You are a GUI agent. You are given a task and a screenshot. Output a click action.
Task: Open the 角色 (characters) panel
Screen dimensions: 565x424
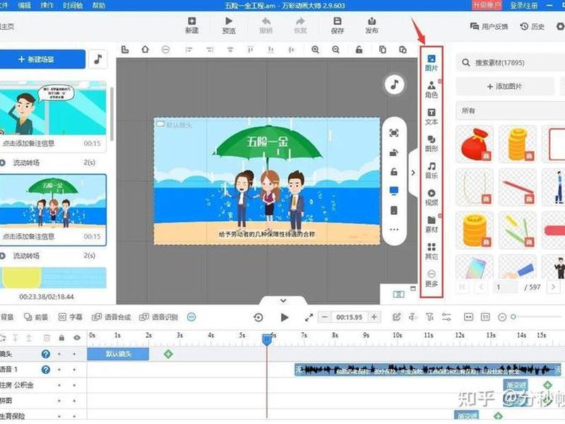tap(431, 90)
